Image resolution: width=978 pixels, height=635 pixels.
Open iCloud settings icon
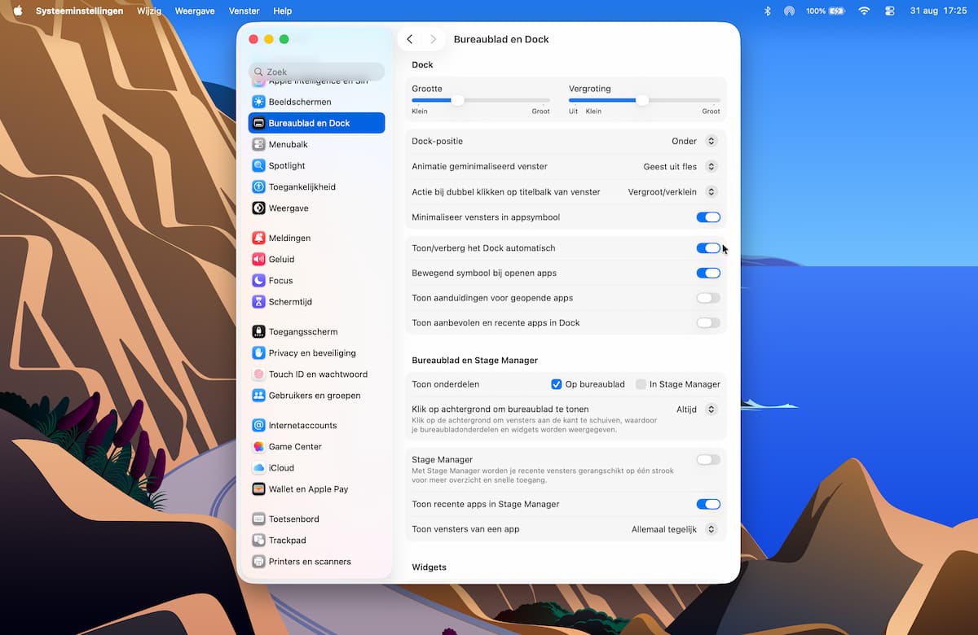pyautogui.click(x=258, y=467)
